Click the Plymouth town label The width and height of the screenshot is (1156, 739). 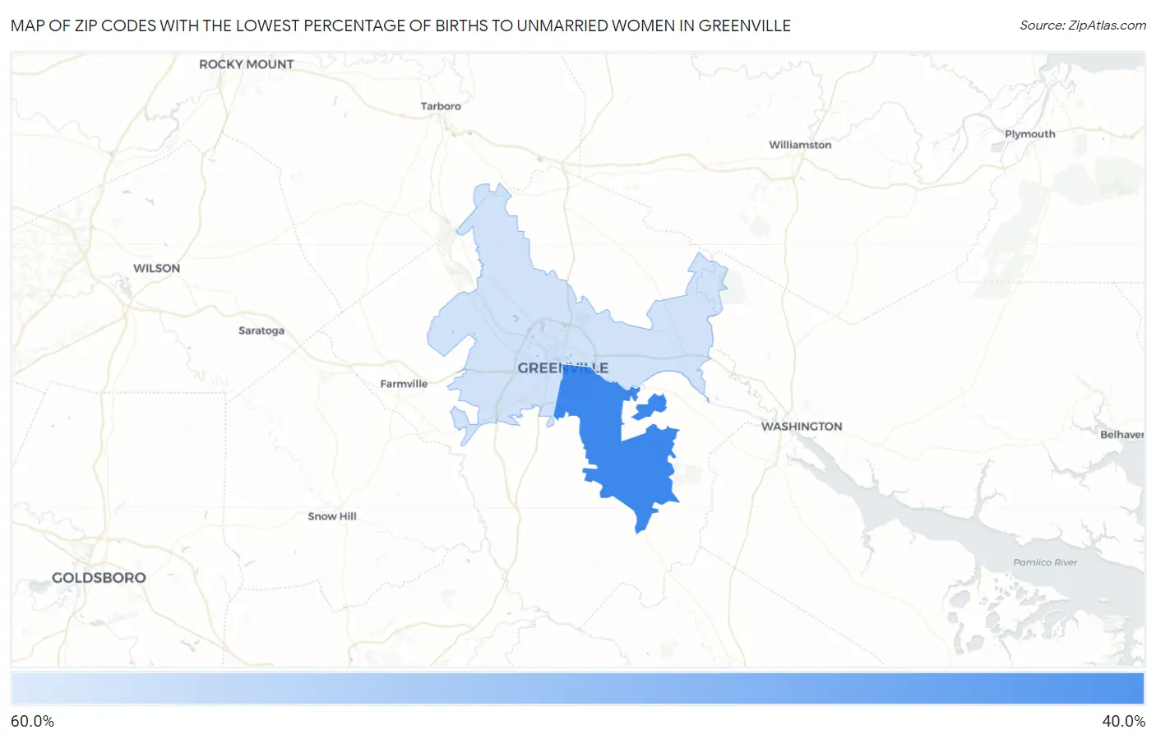[x=1029, y=134]
